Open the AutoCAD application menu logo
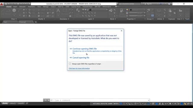 tap(2, 4)
